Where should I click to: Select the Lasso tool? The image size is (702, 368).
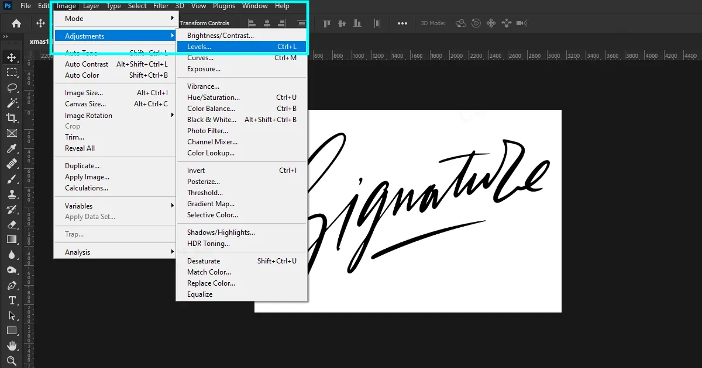12,88
